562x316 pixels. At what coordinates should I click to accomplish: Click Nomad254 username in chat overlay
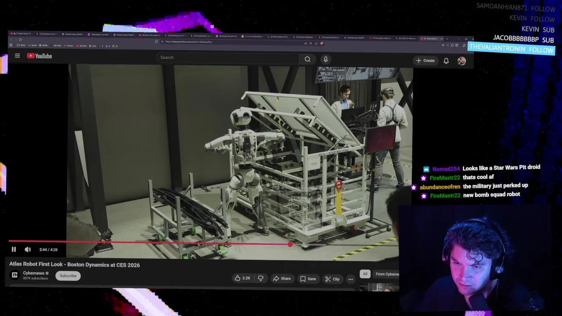446,169
